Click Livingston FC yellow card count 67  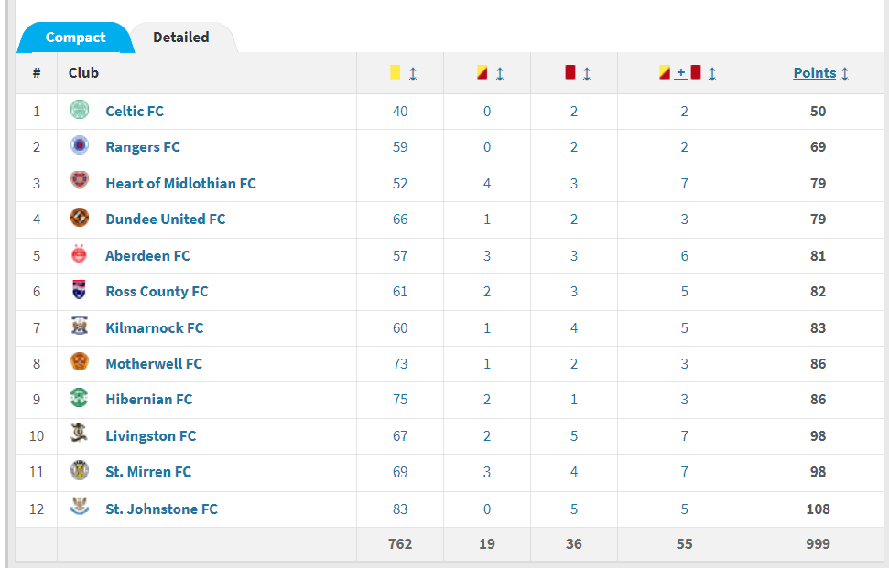click(400, 436)
